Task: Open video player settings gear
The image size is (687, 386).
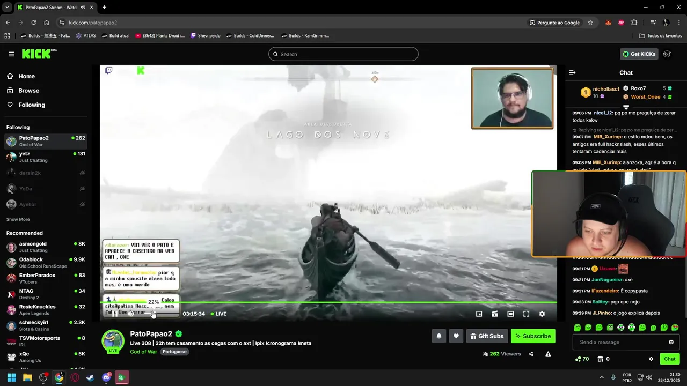Action: click(x=542, y=314)
